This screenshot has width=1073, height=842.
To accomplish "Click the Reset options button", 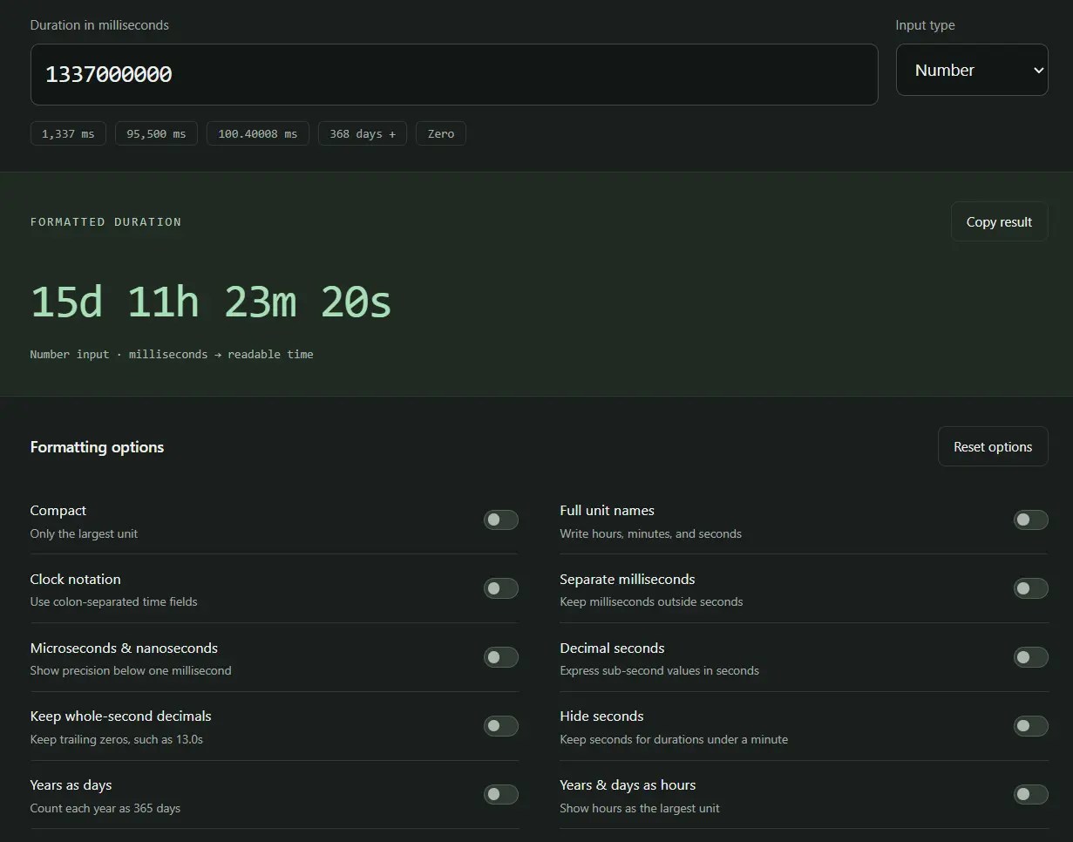I will (993, 446).
